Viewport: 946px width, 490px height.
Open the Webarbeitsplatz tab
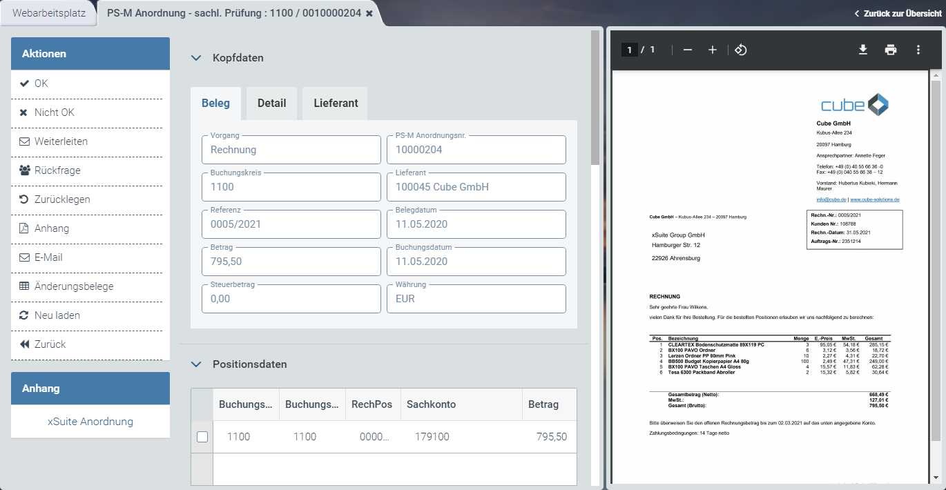[x=48, y=13]
